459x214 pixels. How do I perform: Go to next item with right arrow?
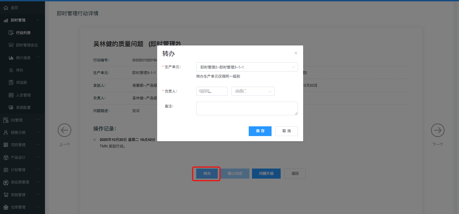click(437, 130)
